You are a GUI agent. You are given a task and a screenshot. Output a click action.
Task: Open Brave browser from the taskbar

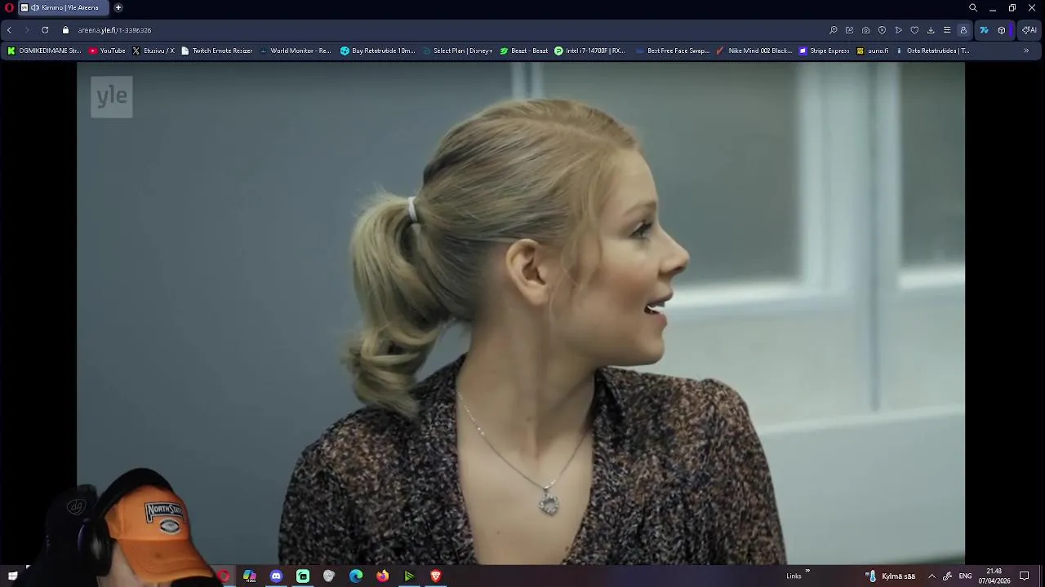coord(436,576)
